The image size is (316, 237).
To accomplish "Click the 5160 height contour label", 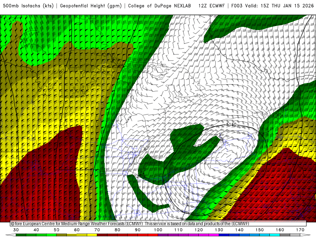I will coord(231,124).
